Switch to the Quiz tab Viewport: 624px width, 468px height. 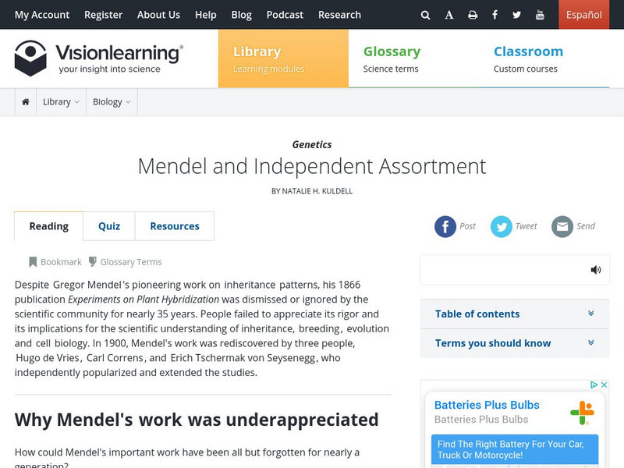[x=109, y=226]
